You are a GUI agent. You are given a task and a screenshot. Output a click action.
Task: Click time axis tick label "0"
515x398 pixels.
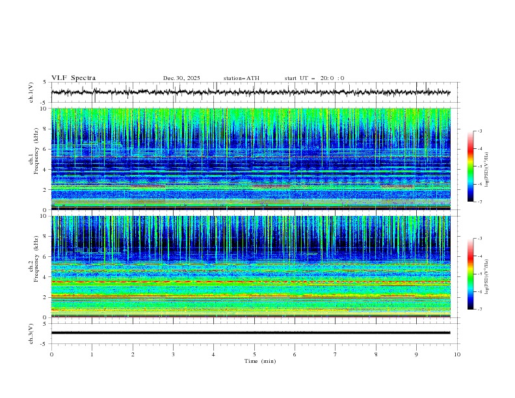pyautogui.click(x=51, y=354)
